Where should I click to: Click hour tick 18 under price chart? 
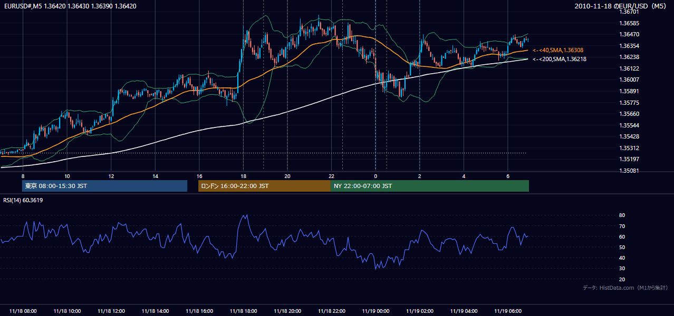243,176
